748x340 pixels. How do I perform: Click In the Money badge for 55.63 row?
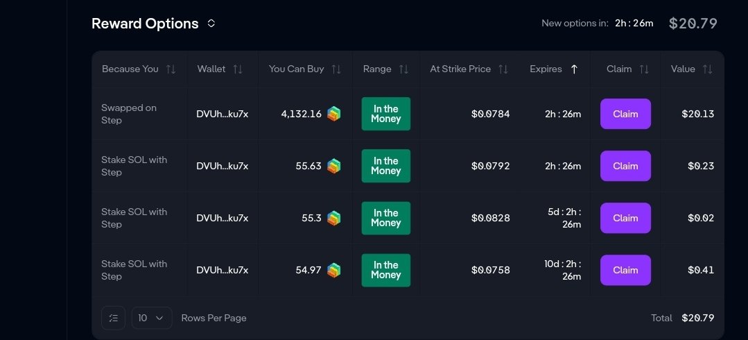tap(386, 166)
